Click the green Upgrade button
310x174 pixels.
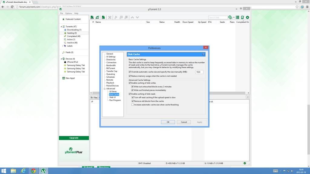click(74, 138)
